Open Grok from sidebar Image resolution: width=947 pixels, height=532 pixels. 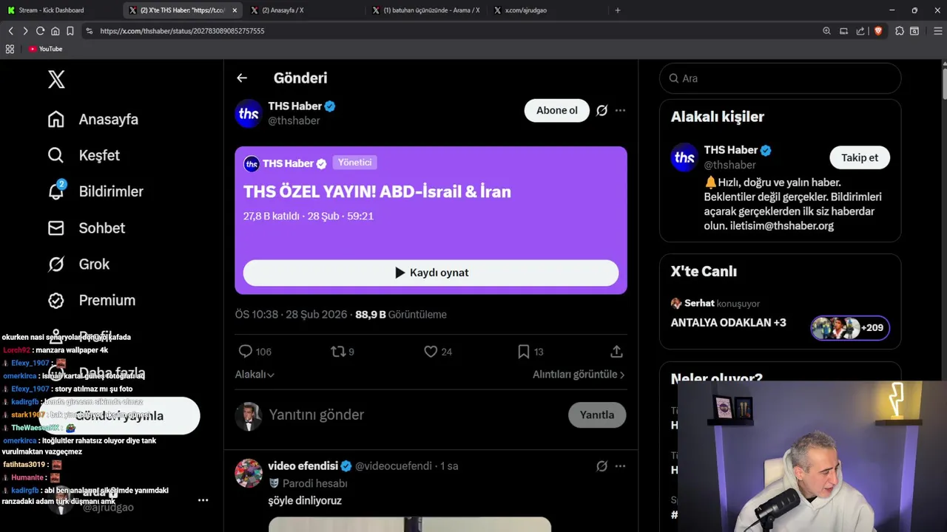78,264
